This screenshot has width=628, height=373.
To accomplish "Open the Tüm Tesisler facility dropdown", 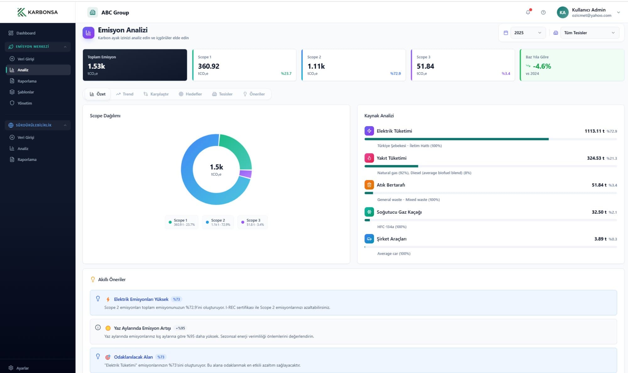I will (589, 33).
